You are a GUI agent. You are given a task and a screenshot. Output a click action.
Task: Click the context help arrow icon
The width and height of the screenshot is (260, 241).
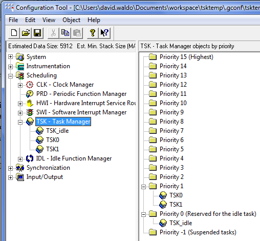point(104,33)
